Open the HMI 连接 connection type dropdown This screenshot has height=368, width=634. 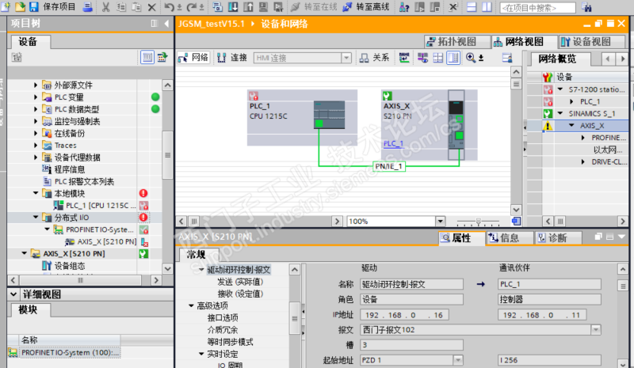click(x=346, y=59)
